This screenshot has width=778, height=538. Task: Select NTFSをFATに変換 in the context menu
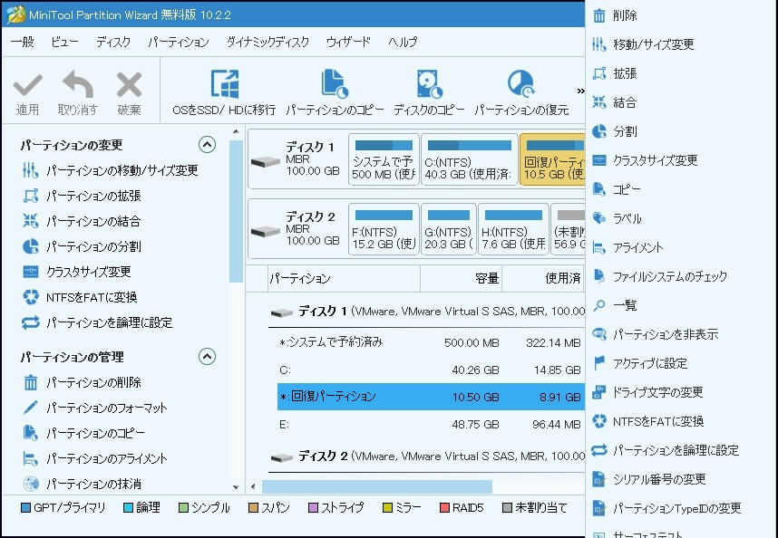point(648,421)
